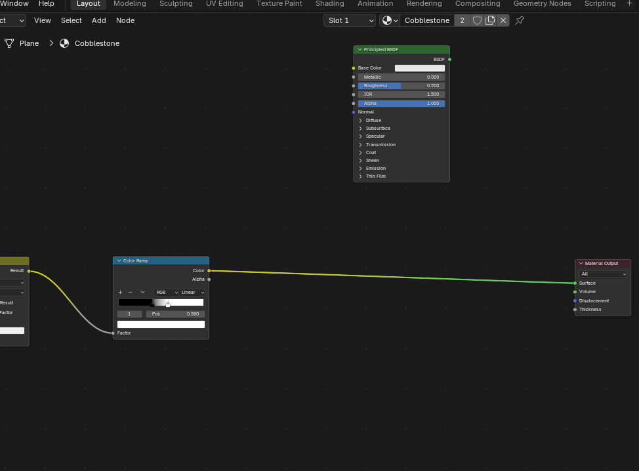Duplicate the Cobblestone material with the copy icon
Screen dimensions: 639x471
click(490, 20)
